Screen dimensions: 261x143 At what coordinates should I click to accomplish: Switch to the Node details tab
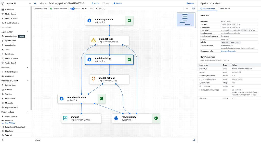225,9
